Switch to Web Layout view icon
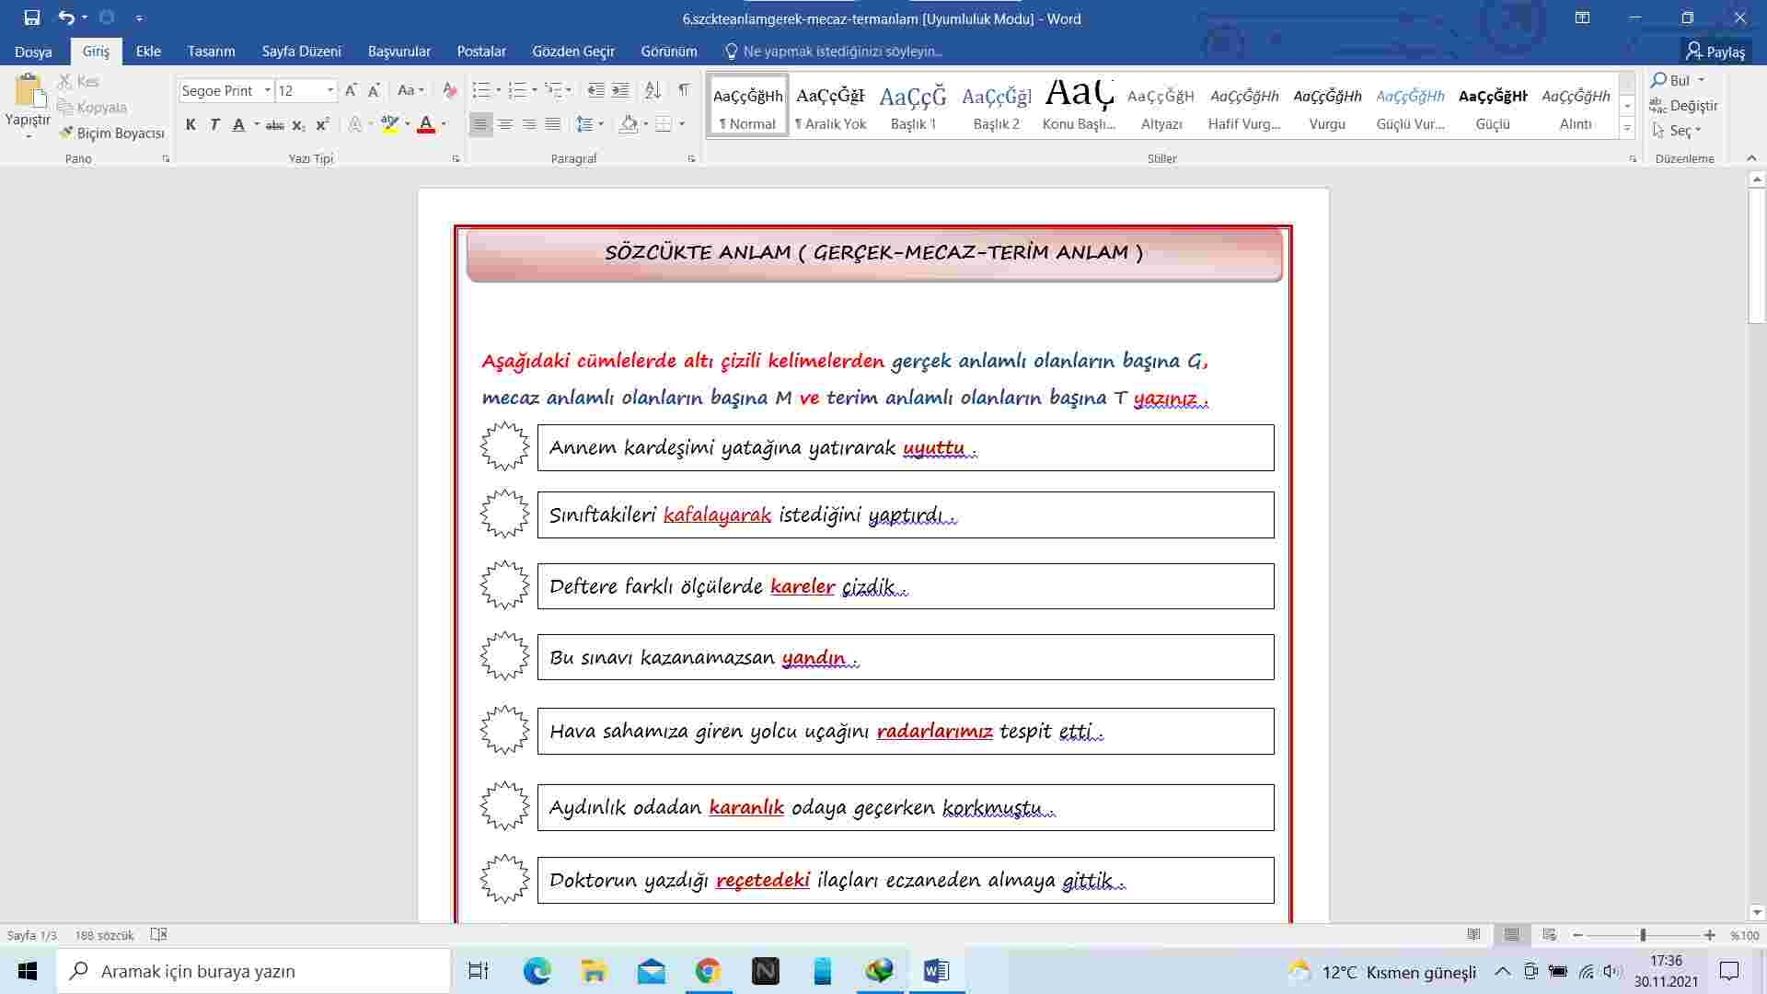The width and height of the screenshot is (1767, 994). [1550, 934]
